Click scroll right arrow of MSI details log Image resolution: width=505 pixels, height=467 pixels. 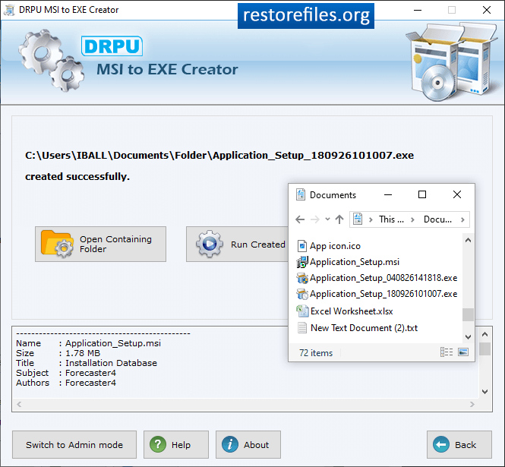click(x=472, y=404)
